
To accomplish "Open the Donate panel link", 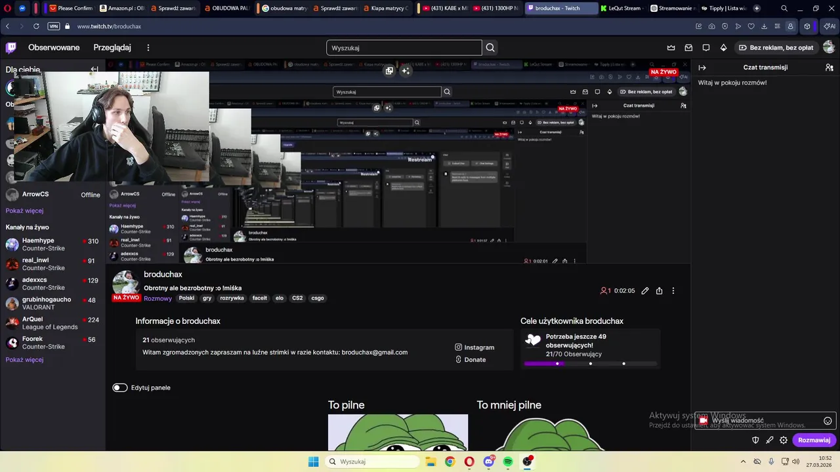I will pos(471,359).
